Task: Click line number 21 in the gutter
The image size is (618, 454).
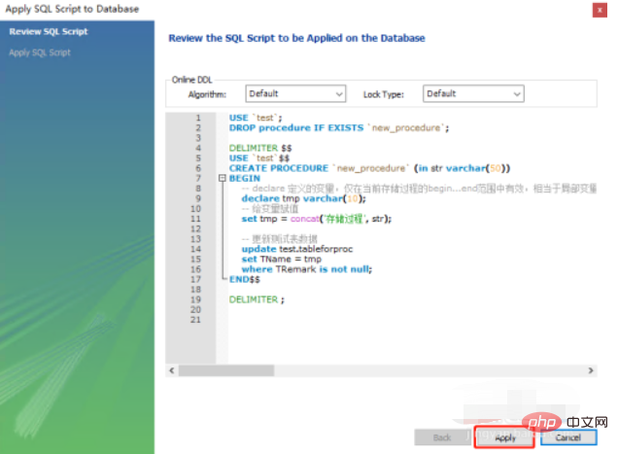Action: click(x=195, y=320)
